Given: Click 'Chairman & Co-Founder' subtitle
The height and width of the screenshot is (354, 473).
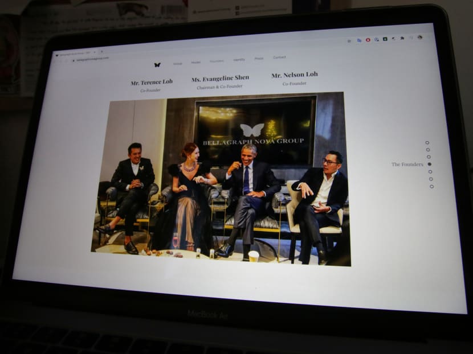Looking at the screenshot, I should click(219, 87).
